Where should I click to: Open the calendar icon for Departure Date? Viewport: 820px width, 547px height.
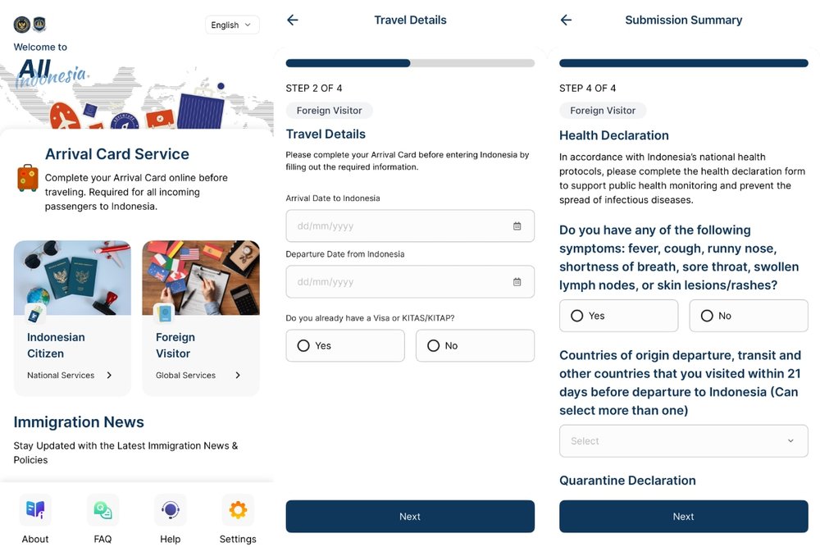518,281
